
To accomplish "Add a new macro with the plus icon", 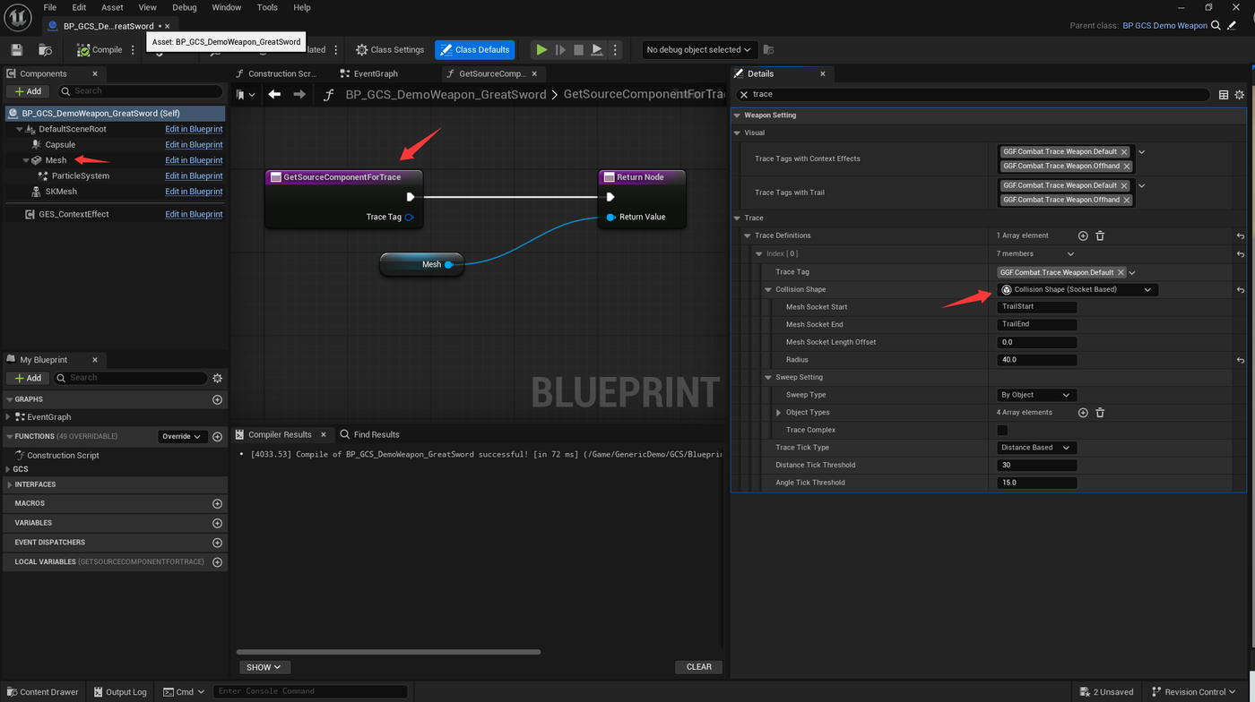I will click(217, 503).
